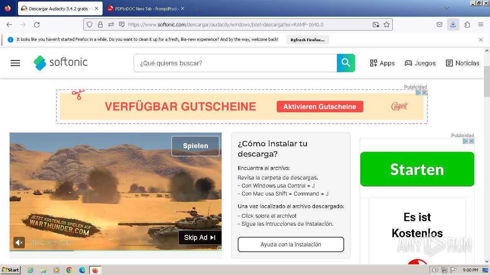Image resolution: width=490 pixels, height=275 pixels.
Task: Skip the video ad
Action: pos(200,238)
